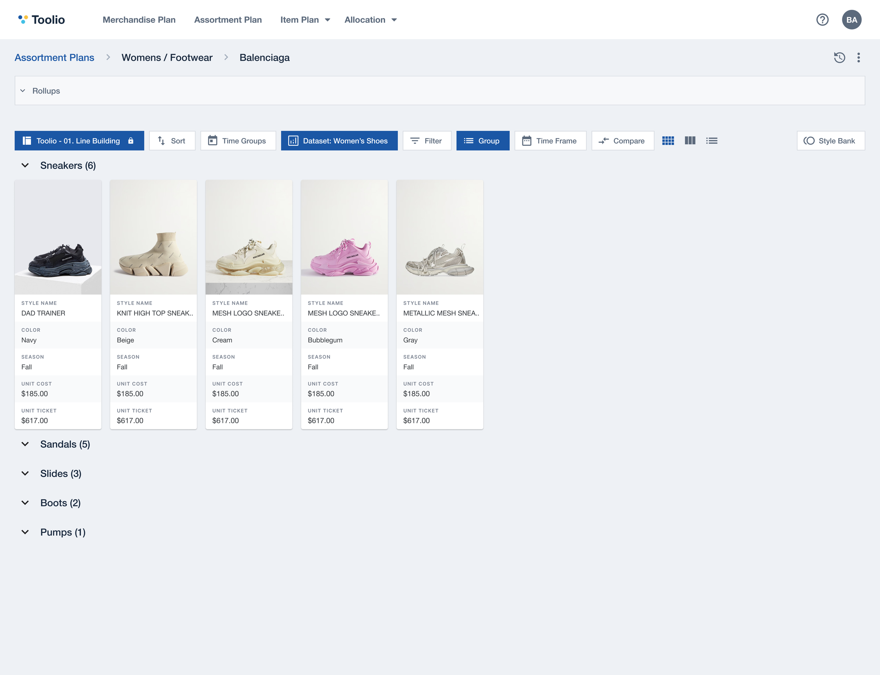The image size is (880, 675).
Task: Collapse the Sneakers (6) group
Action: (x=25, y=165)
